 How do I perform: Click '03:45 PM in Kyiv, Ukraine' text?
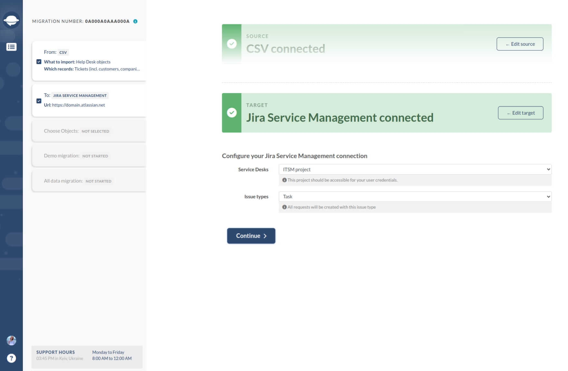tap(60, 358)
